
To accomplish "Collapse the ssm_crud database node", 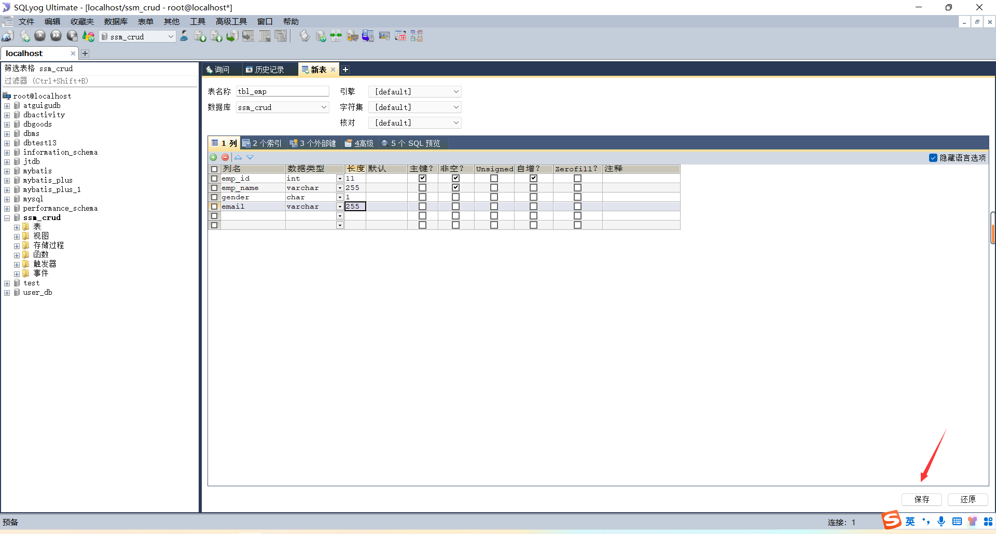I will [7, 218].
